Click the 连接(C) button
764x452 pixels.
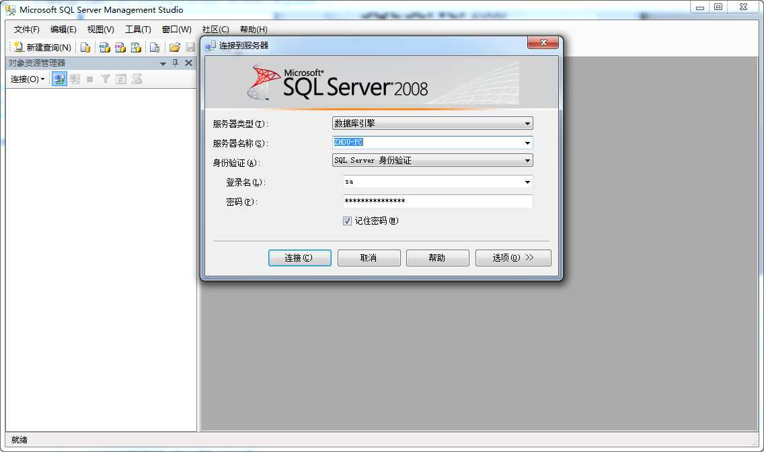point(300,258)
